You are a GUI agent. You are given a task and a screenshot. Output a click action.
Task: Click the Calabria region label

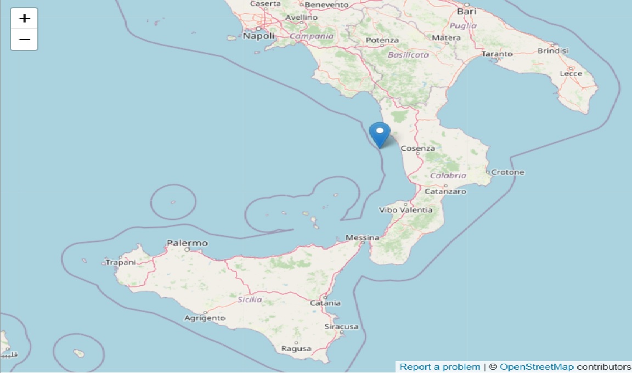tap(448, 176)
